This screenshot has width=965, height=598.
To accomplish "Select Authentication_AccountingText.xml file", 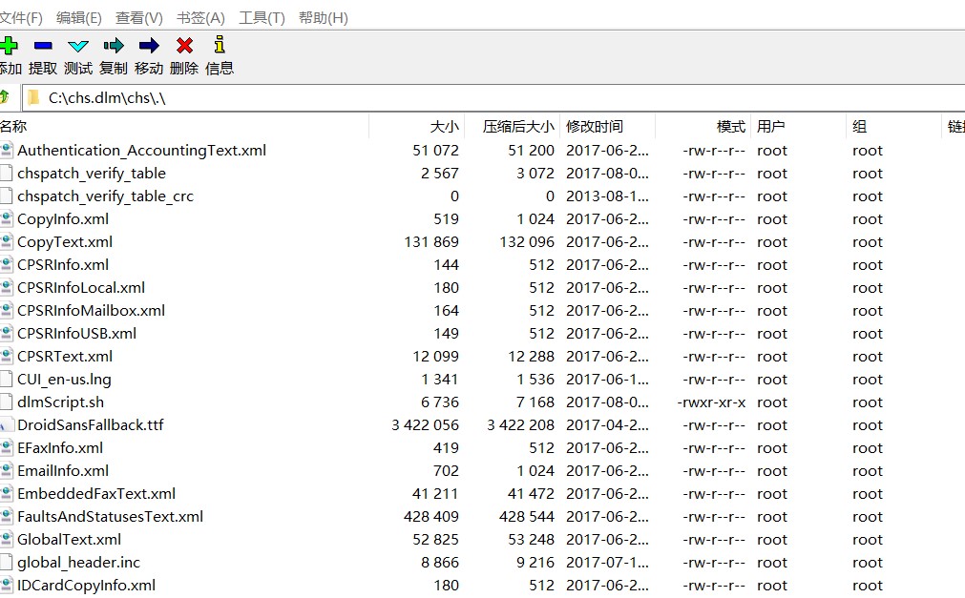I will 141,151.
